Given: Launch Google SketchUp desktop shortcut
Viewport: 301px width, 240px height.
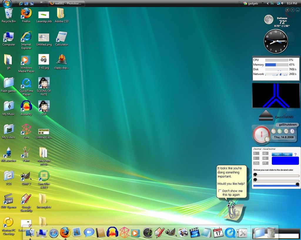Looking at the screenshot, I should (x=26, y=203).
